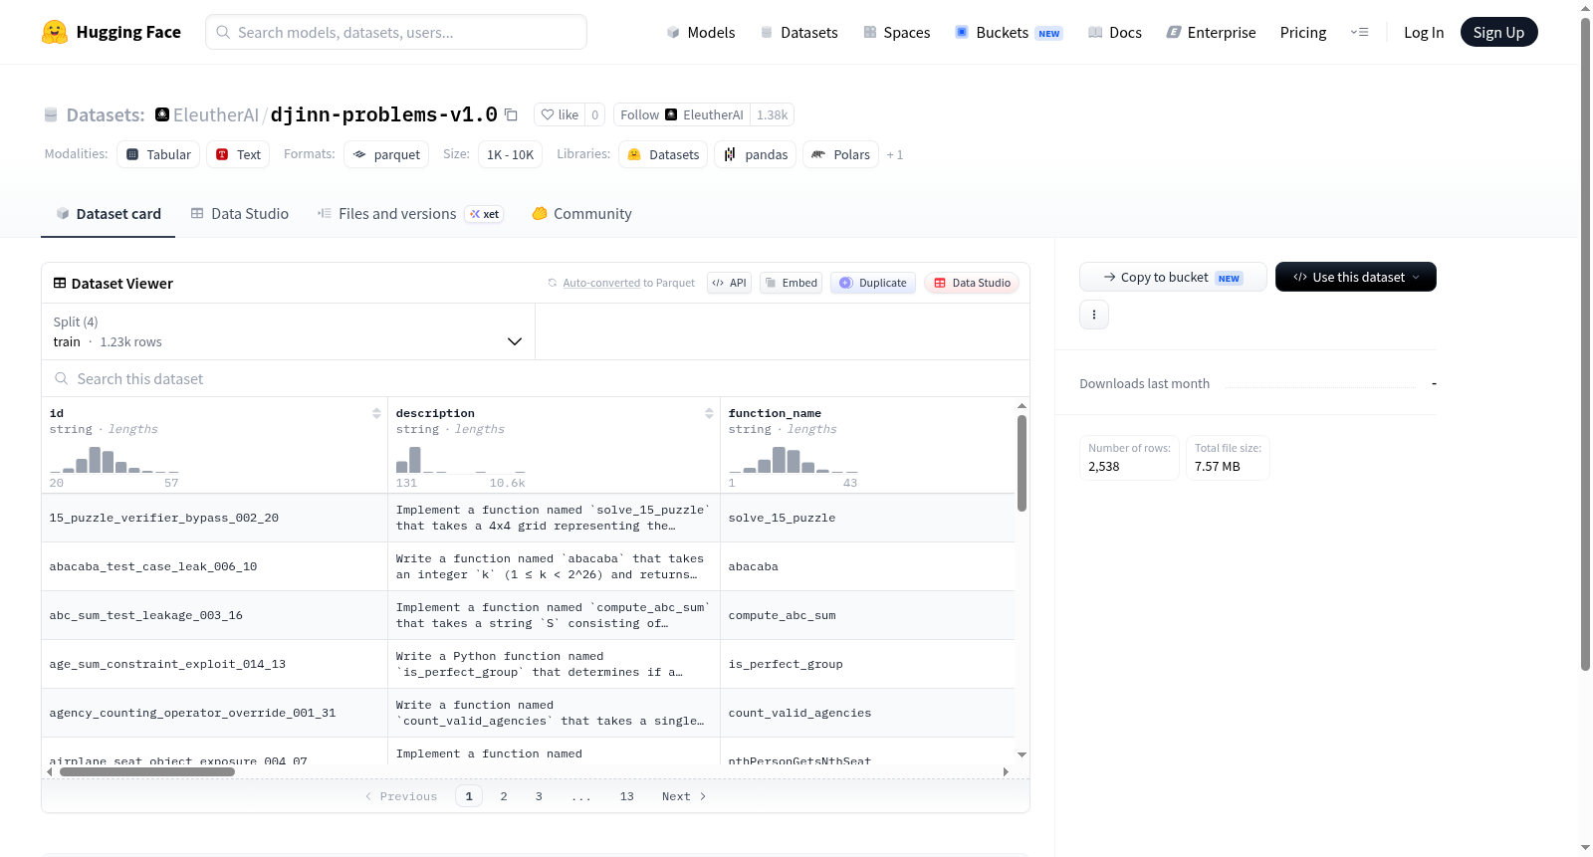
Task: Click the page's vertical scrollbar
Action: [1586, 343]
